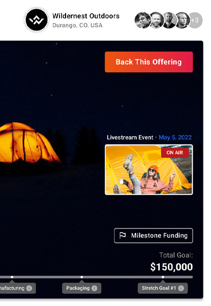Open the livestream event thumbnail
This screenshot has height=306, width=211.
coord(149,170)
